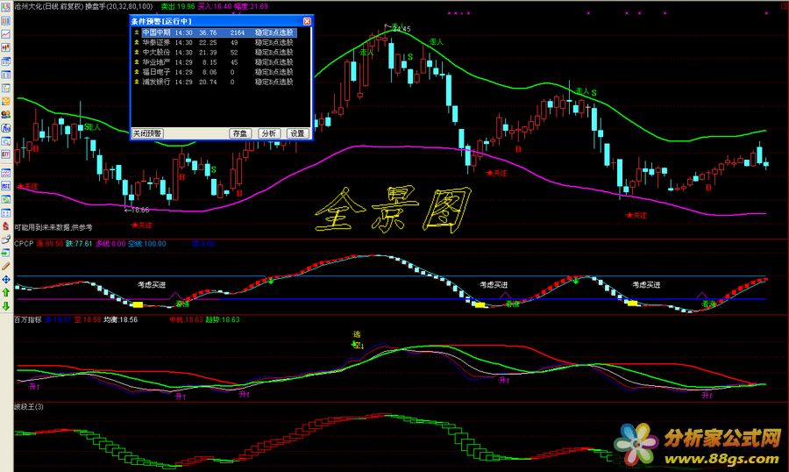The height and width of the screenshot is (472, 789).
Task: Click the yellow envelope mail icon
Action: [x=5, y=101]
